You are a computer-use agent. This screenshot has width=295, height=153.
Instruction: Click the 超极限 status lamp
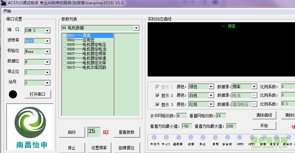178,137
